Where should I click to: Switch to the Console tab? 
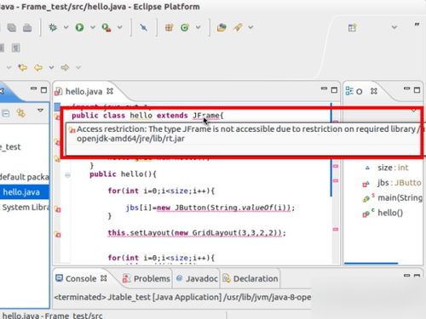81,279
